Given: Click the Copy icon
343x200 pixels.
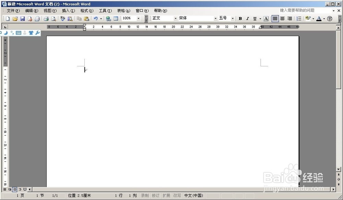Looking at the screenshot, I should 79,18.
